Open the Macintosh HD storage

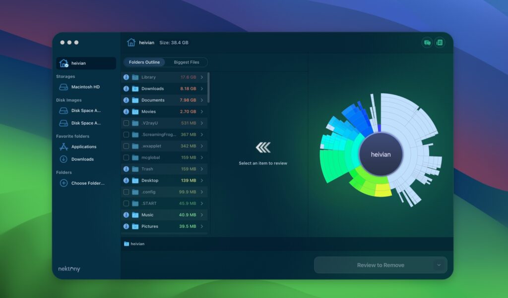click(x=87, y=87)
